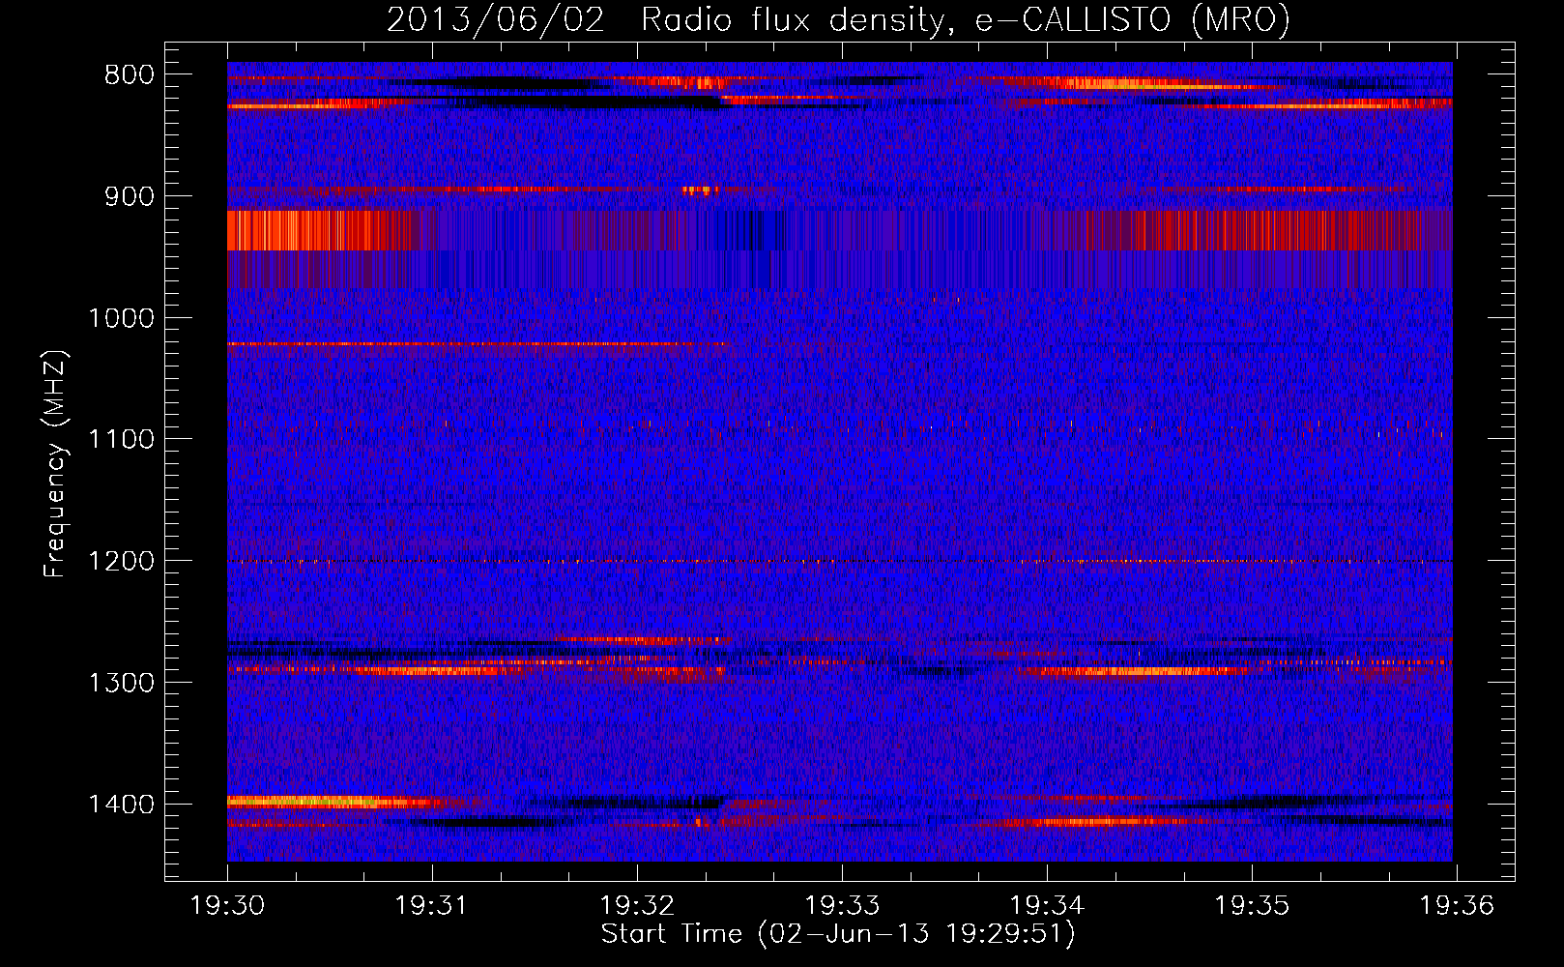The width and height of the screenshot is (1564, 967).
Task: Click the 19:36 time tick label
Action: (1457, 905)
